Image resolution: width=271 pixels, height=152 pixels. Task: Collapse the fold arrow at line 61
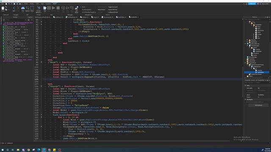tap(41, 22)
